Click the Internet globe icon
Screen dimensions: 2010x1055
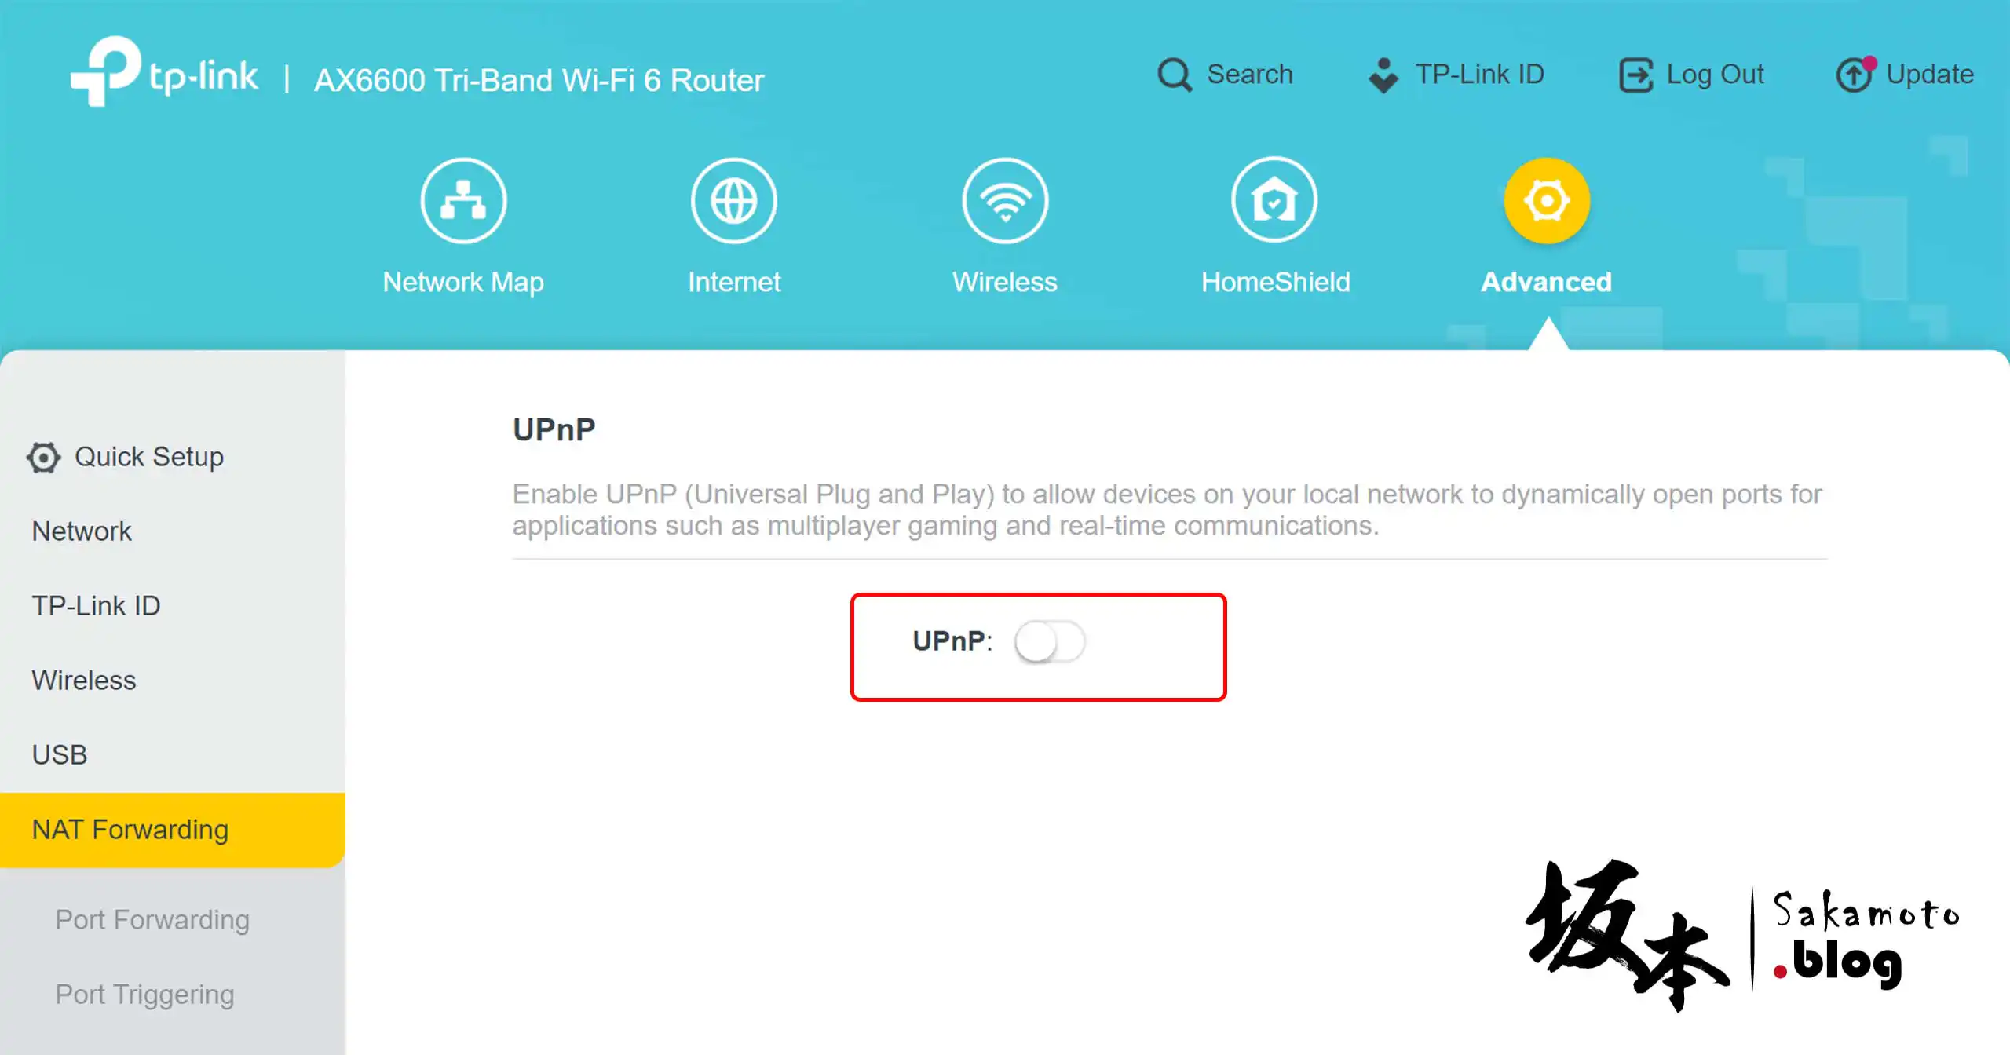(x=734, y=201)
